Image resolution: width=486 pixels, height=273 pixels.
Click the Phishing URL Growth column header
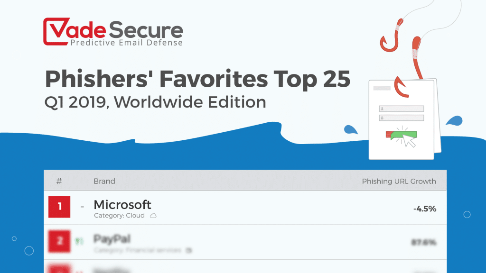coord(399,181)
